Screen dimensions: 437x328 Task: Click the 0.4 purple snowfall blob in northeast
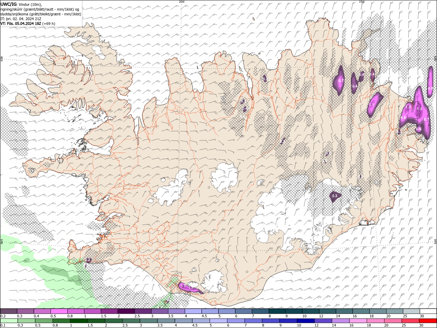[x=354, y=83]
